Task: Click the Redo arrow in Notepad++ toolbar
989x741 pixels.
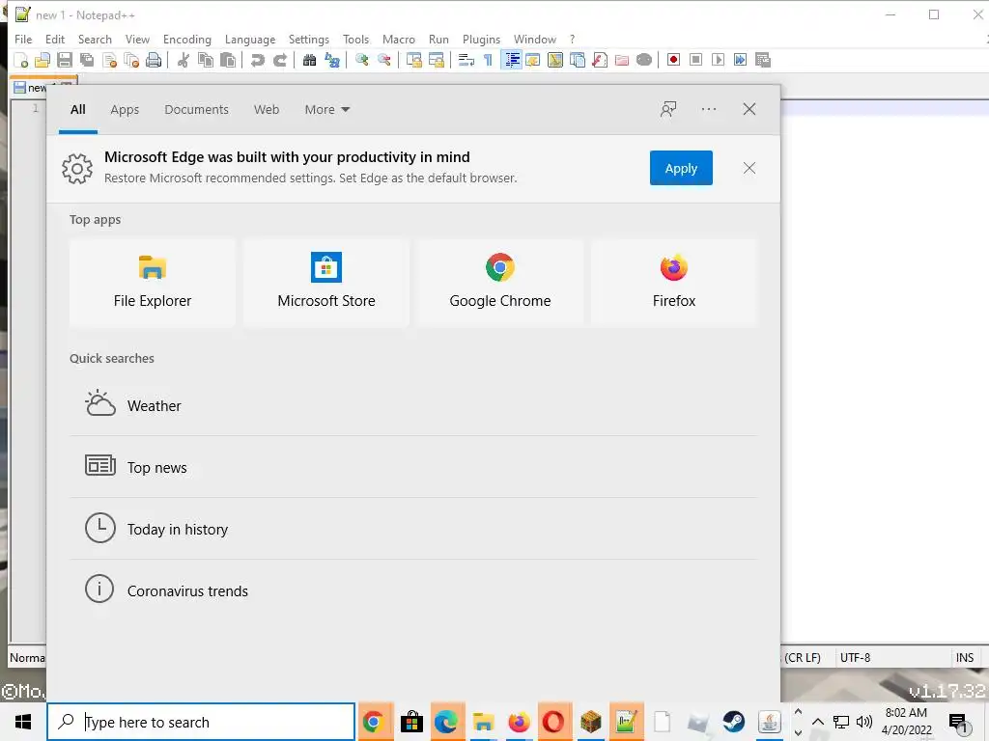Action: coord(279,60)
